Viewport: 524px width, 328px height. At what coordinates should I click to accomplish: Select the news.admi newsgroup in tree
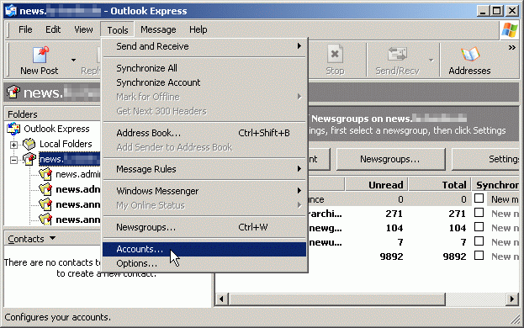[x=78, y=174]
